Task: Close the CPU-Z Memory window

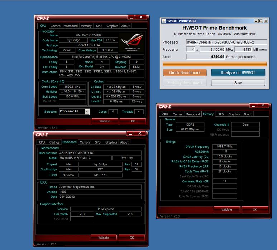Action: (x=263, y=106)
